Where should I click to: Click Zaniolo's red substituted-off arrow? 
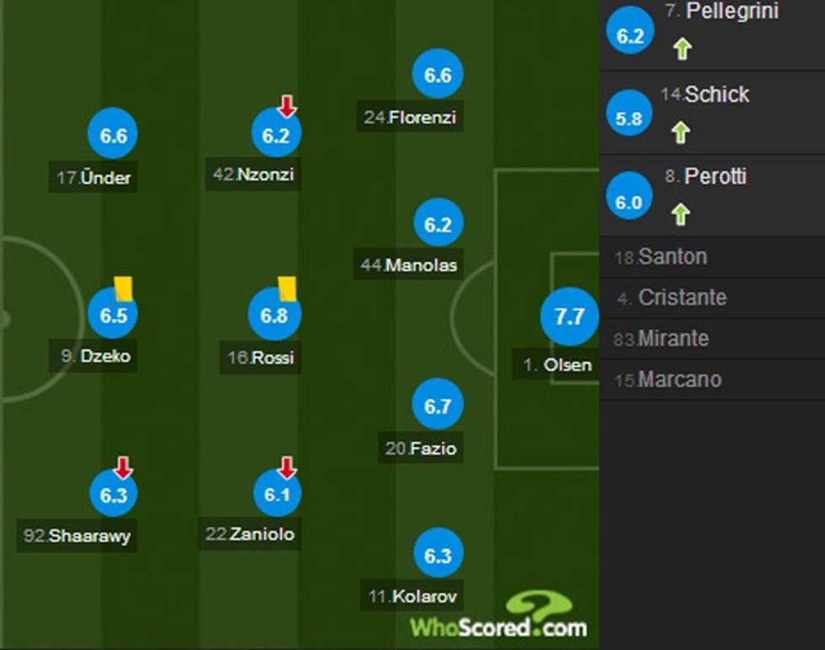(287, 467)
